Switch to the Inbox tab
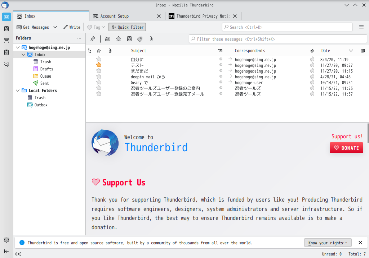Image resolution: width=369 pixels, height=258 pixels. 51,16
